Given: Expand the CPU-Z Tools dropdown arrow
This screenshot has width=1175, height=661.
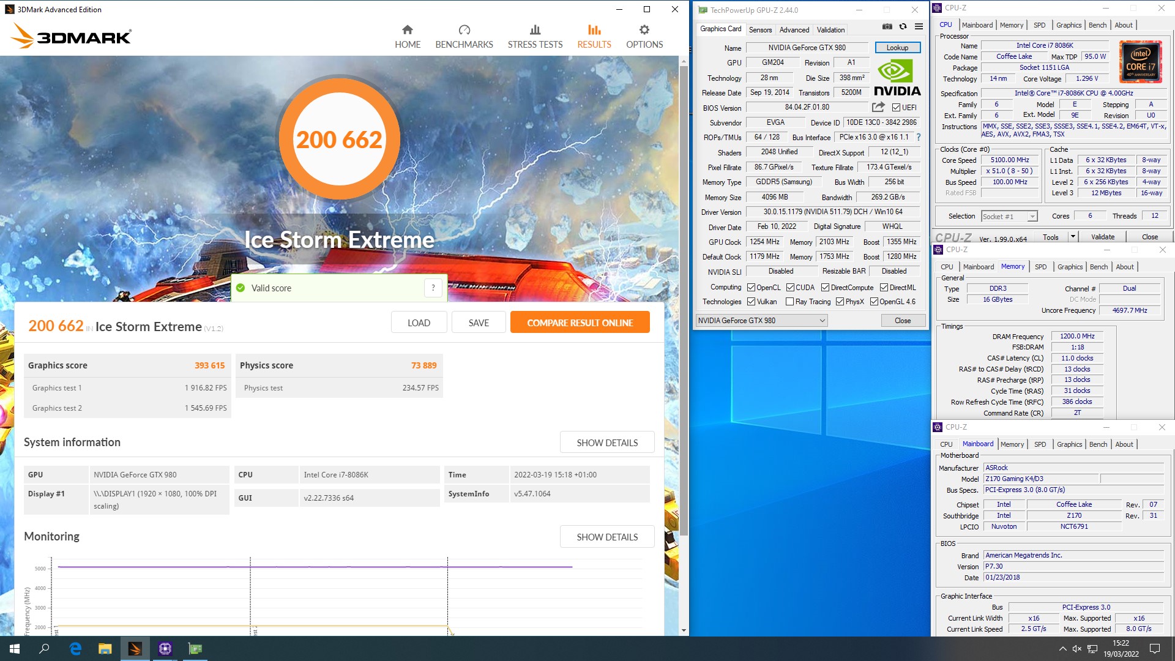Looking at the screenshot, I should pyautogui.click(x=1072, y=237).
